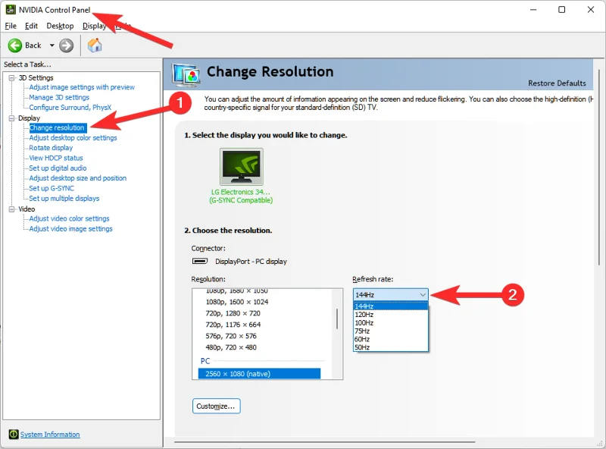Choose 50Hz refresh rate option
606x449 pixels.
coord(390,347)
